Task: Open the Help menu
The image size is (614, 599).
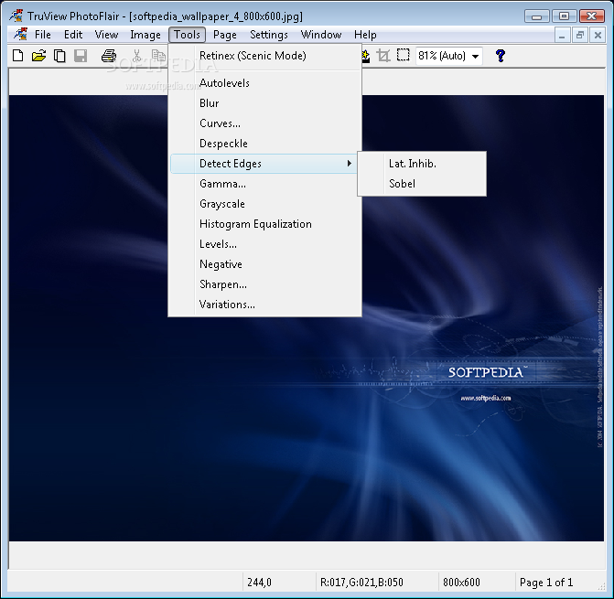Action: [365, 35]
